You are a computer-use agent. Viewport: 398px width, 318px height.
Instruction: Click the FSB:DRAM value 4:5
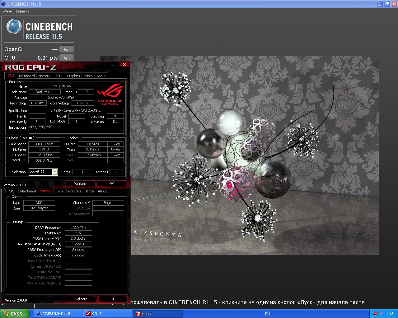tap(78, 233)
